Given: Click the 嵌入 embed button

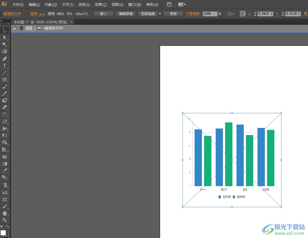Looking at the screenshot, I should (104, 14).
